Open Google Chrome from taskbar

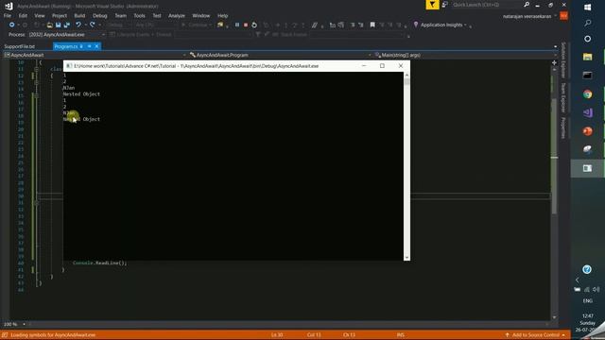click(588, 94)
